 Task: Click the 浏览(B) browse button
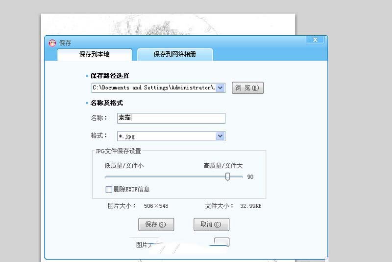247,88
